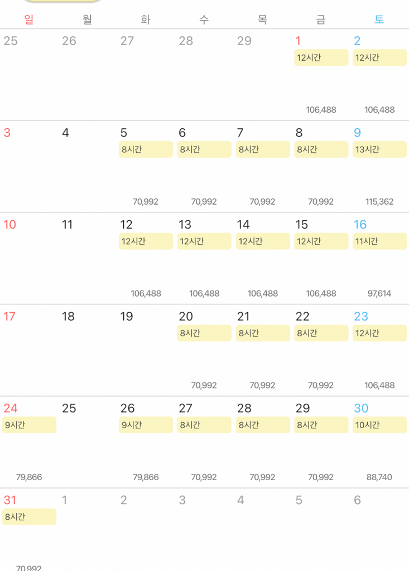Open the 13시간 shift on Saturday 9
This screenshot has height=571, width=409.
pos(379,149)
